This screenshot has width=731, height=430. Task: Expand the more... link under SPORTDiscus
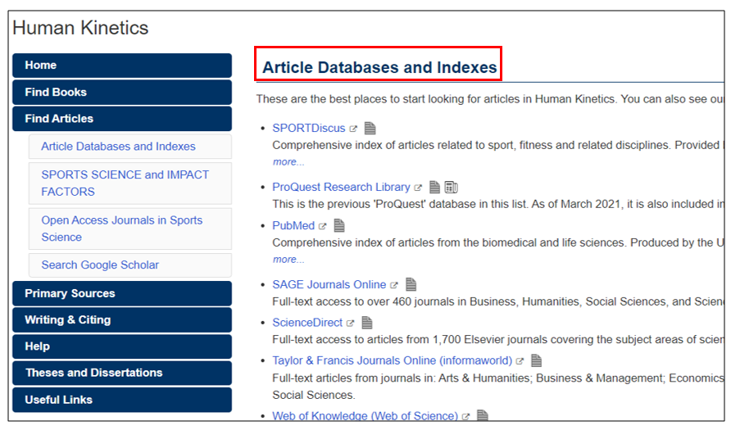point(288,162)
